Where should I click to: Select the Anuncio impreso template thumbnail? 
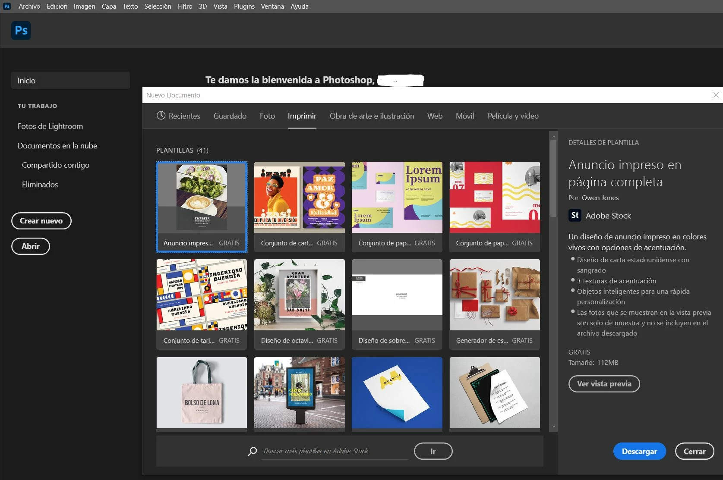coord(202,207)
